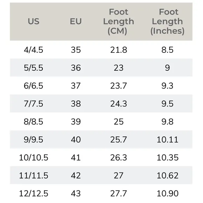Click the 23.7 cm cell

[118, 86]
